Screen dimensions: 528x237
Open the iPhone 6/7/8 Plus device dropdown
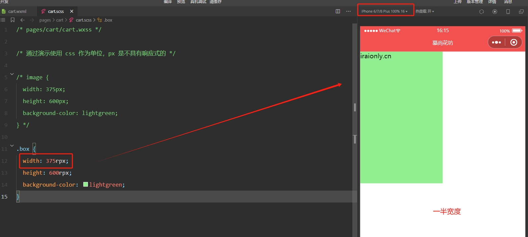pyautogui.click(x=384, y=11)
